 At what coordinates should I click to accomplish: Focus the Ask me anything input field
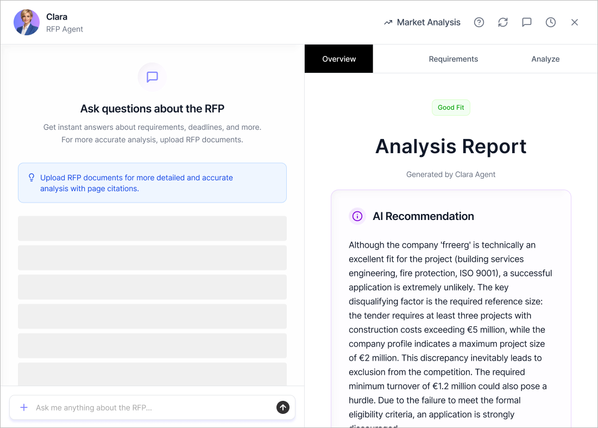pyautogui.click(x=152, y=407)
